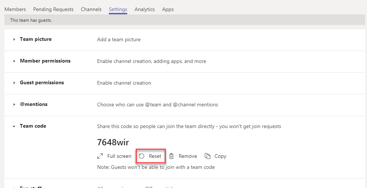Click the Remove trash can icon
Screen dimensions: 367x188
pos(171,156)
